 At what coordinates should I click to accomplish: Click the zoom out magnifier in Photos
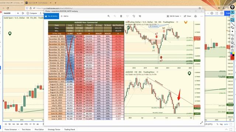(x=115, y=16)
